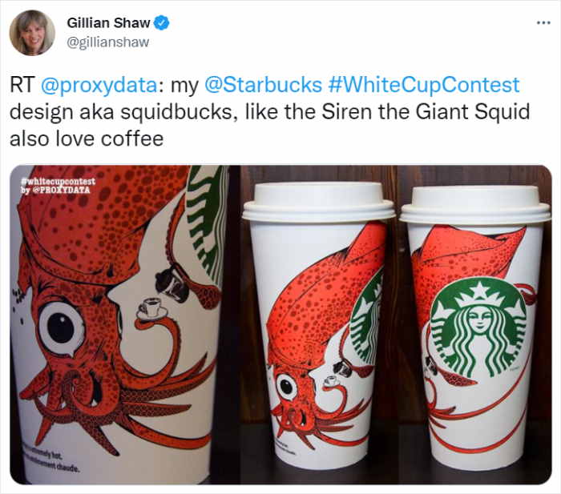Open the three-dot more options menu
The width and height of the screenshot is (561, 494).
pyautogui.click(x=543, y=23)
